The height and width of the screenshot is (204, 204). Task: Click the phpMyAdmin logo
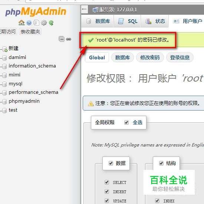(36, 12)
